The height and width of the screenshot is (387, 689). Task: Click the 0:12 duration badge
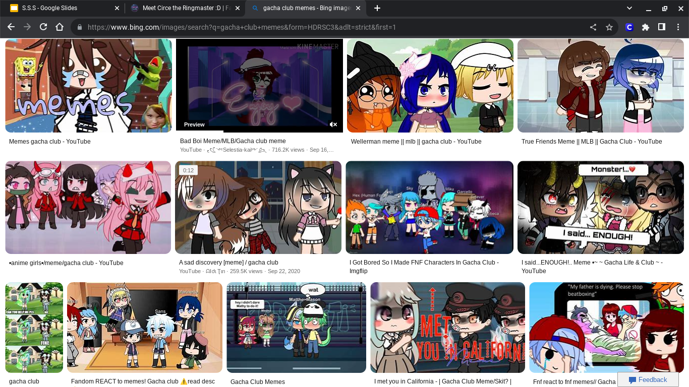188,170
